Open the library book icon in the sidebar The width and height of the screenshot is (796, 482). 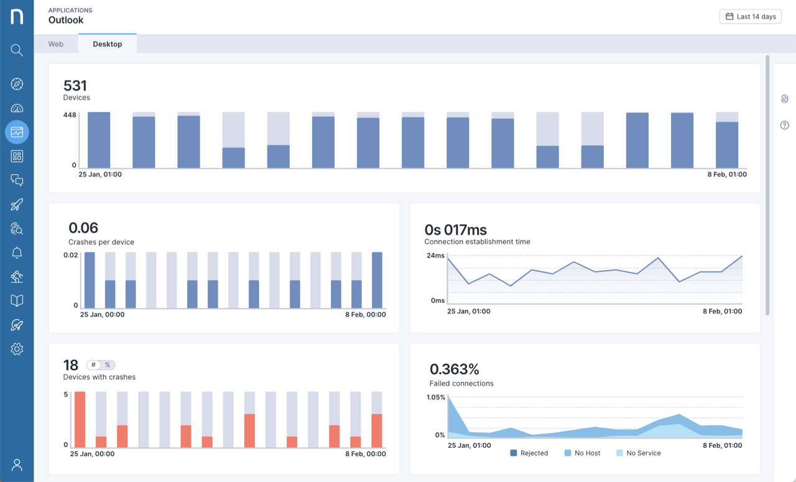pyautogui.click(x=17, y=300)
